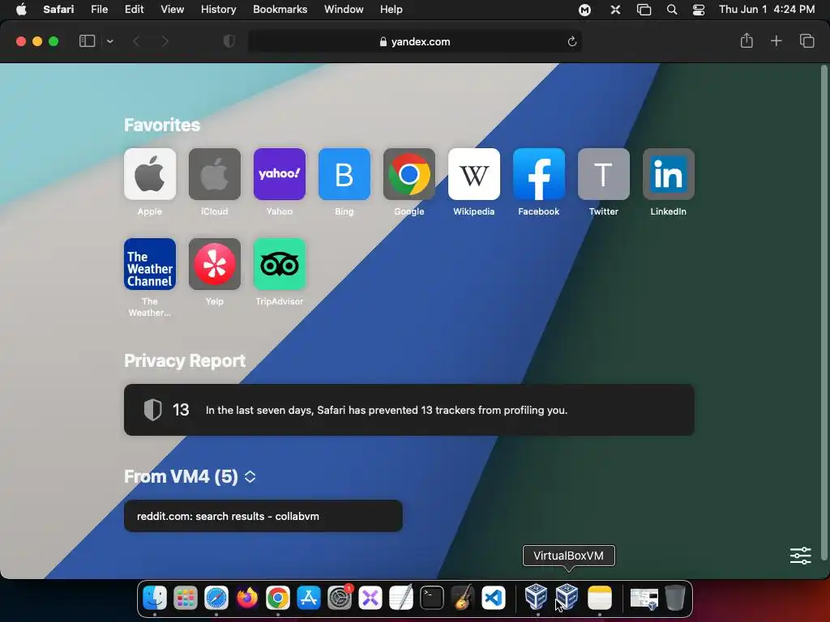Open the Facebook favorite tile
The height and width of the screenshot is (622, 830).
pyautogui.click(x=539, y=174)
